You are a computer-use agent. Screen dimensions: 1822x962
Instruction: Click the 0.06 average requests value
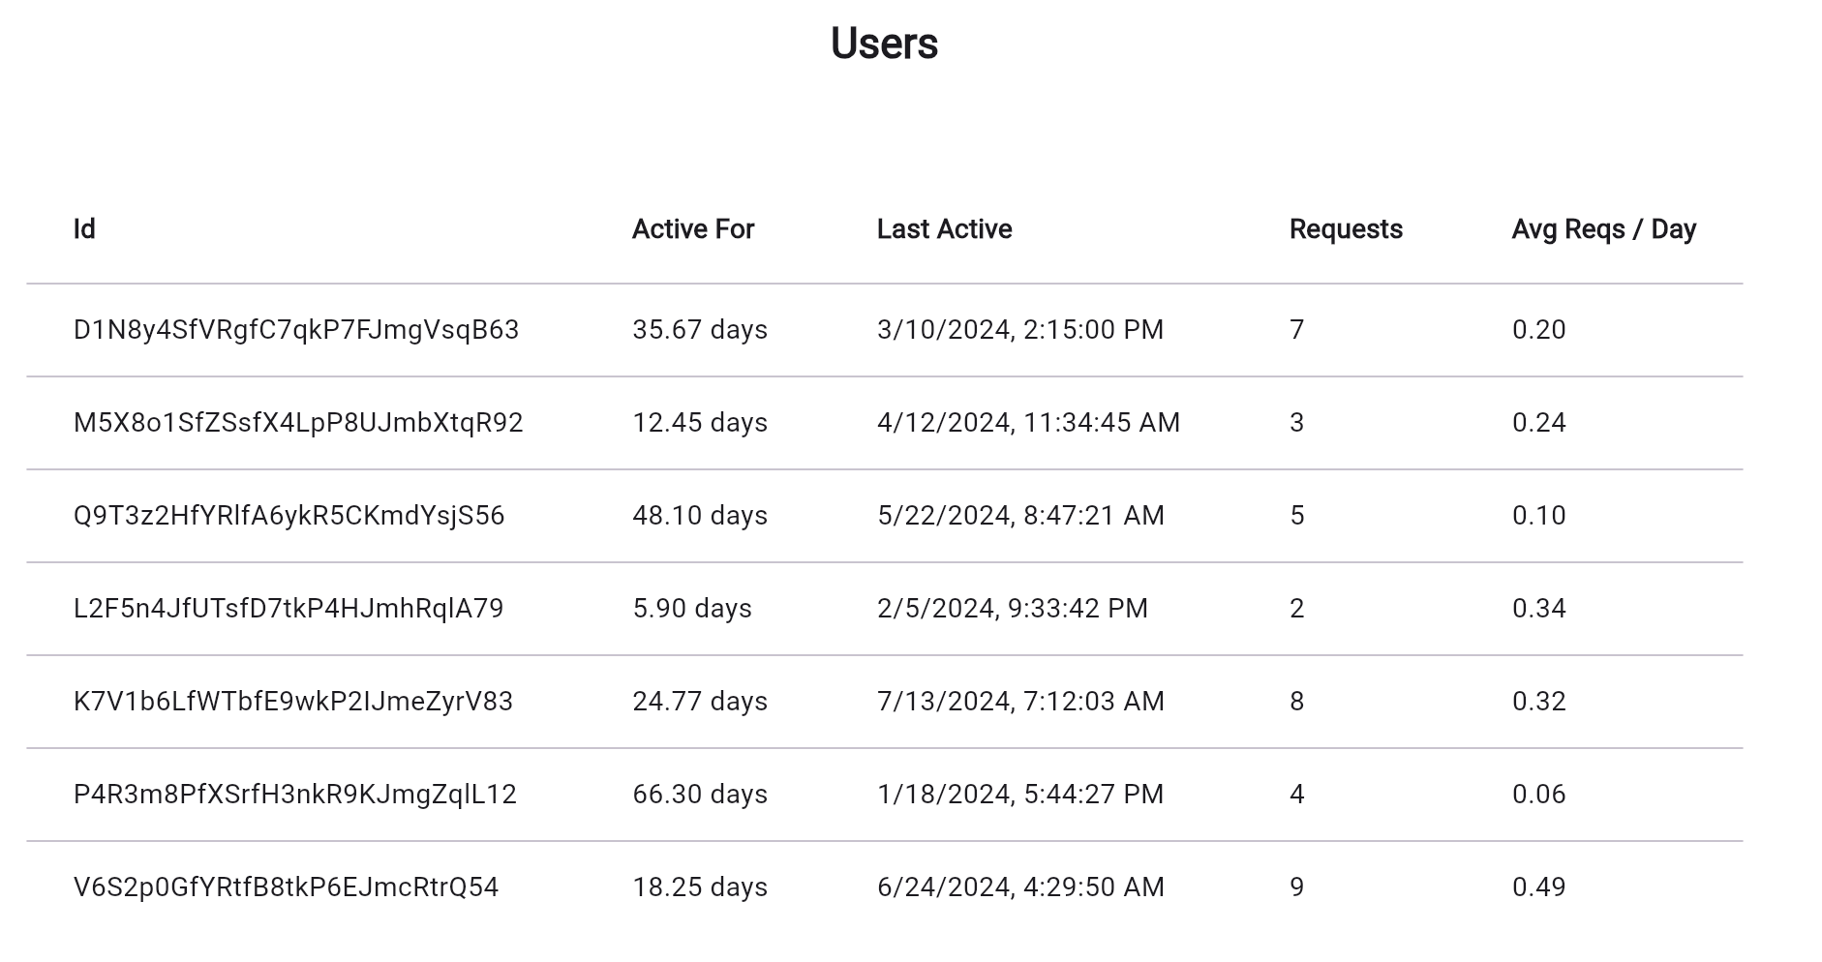pos(1538,794)
